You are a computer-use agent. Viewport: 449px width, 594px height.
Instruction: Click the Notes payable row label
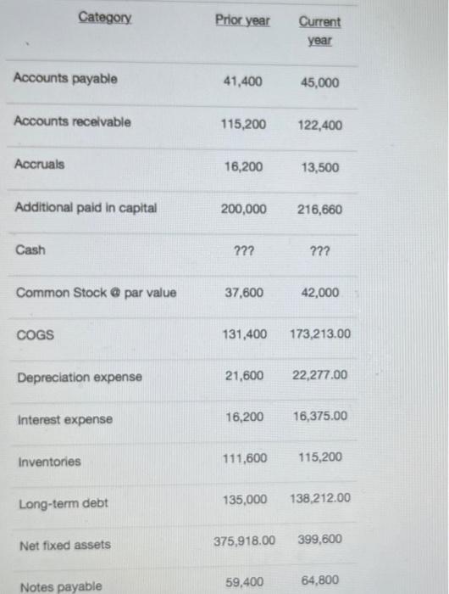point(61,587)
